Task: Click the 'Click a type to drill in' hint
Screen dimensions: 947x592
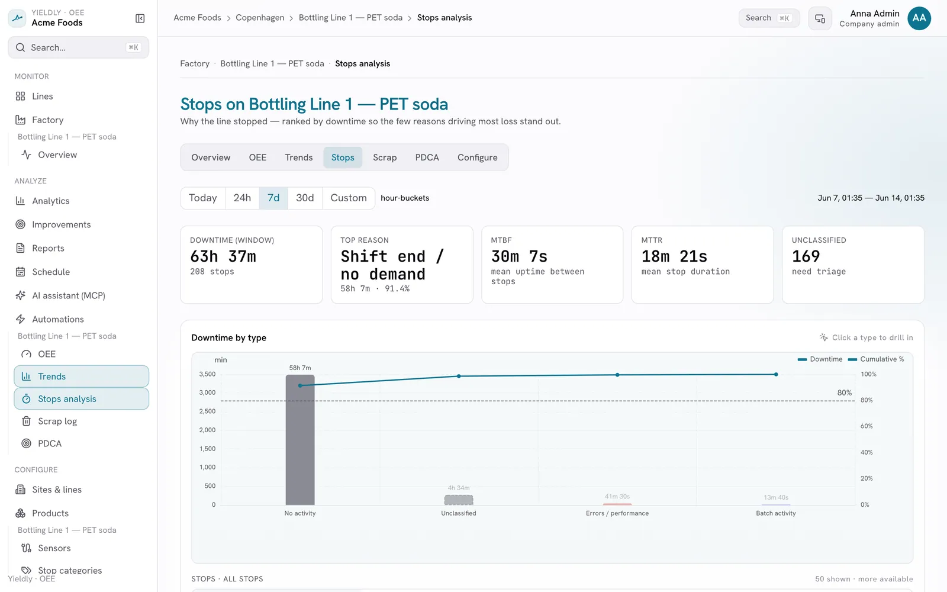Action: 872,337
